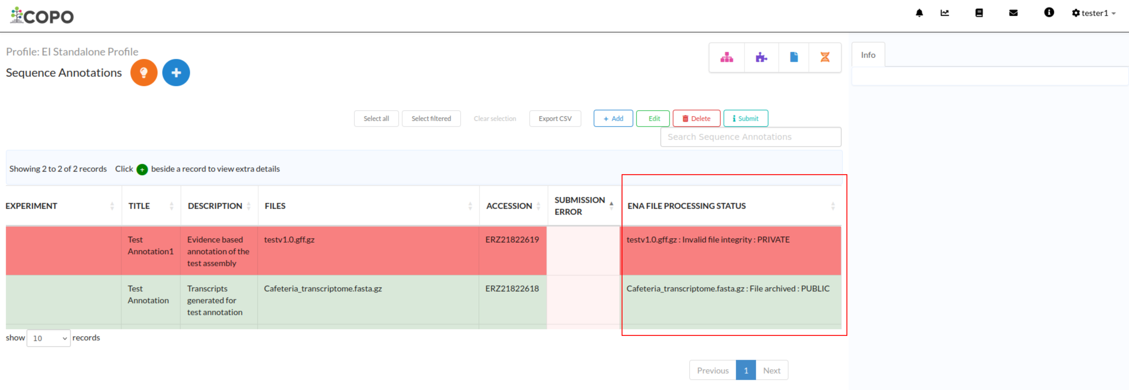Image resolution: width=1129 pixels, height=390 pixels.
Task: Open the show records count dropdown
Action: click(49, 338)
